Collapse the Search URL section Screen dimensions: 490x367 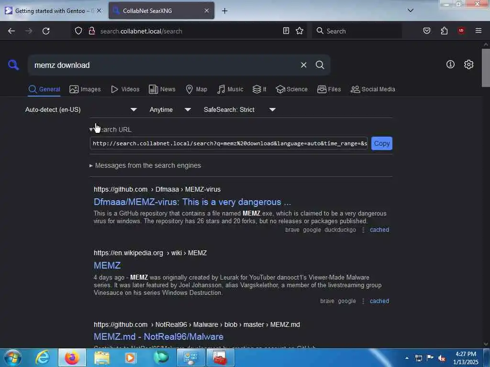coord(111,130)
